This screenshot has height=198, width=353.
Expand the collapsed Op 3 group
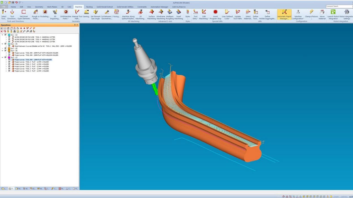pyautogui.click(x=2, y=48)
